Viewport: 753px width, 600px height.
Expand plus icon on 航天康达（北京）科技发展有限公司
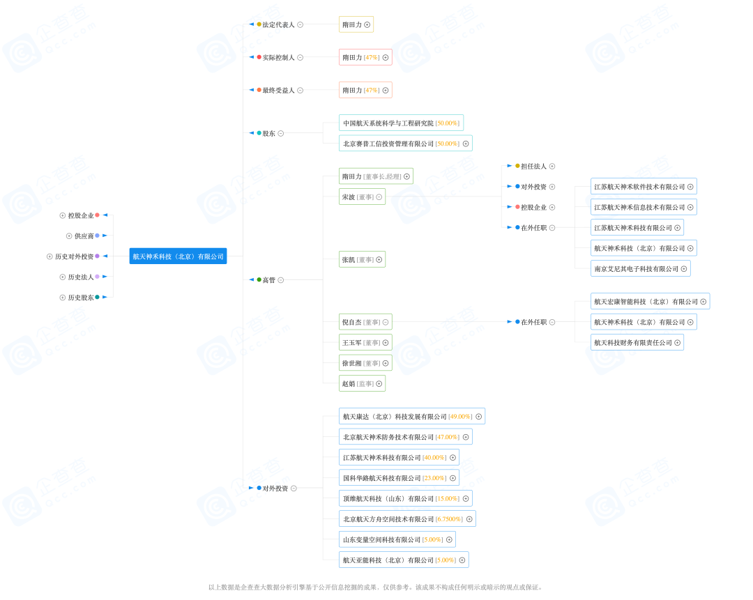click(x=479, y=417)
